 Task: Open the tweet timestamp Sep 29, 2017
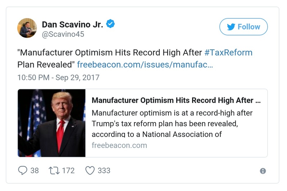point(58,77)
